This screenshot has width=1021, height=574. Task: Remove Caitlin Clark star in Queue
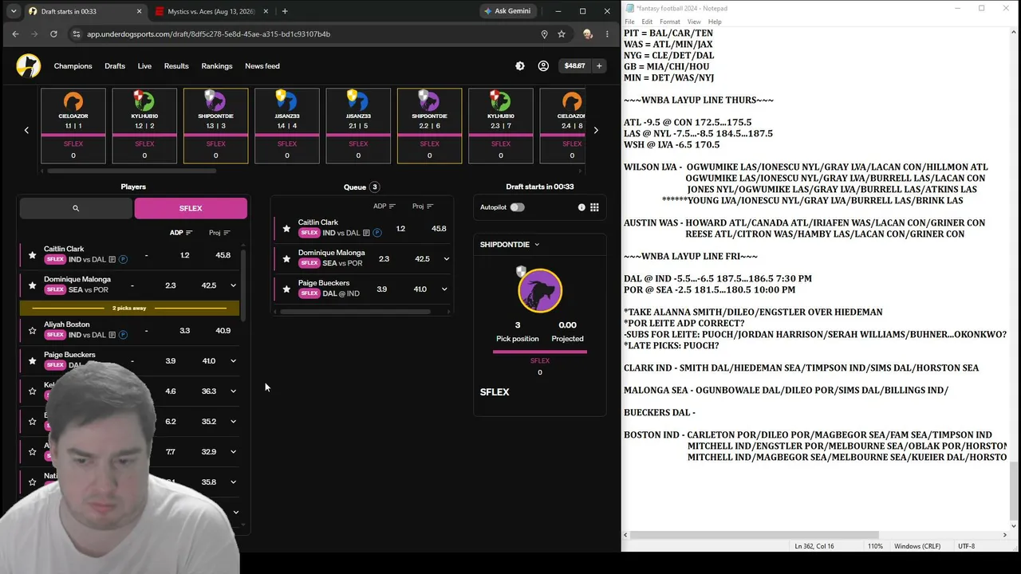(286, 229)
